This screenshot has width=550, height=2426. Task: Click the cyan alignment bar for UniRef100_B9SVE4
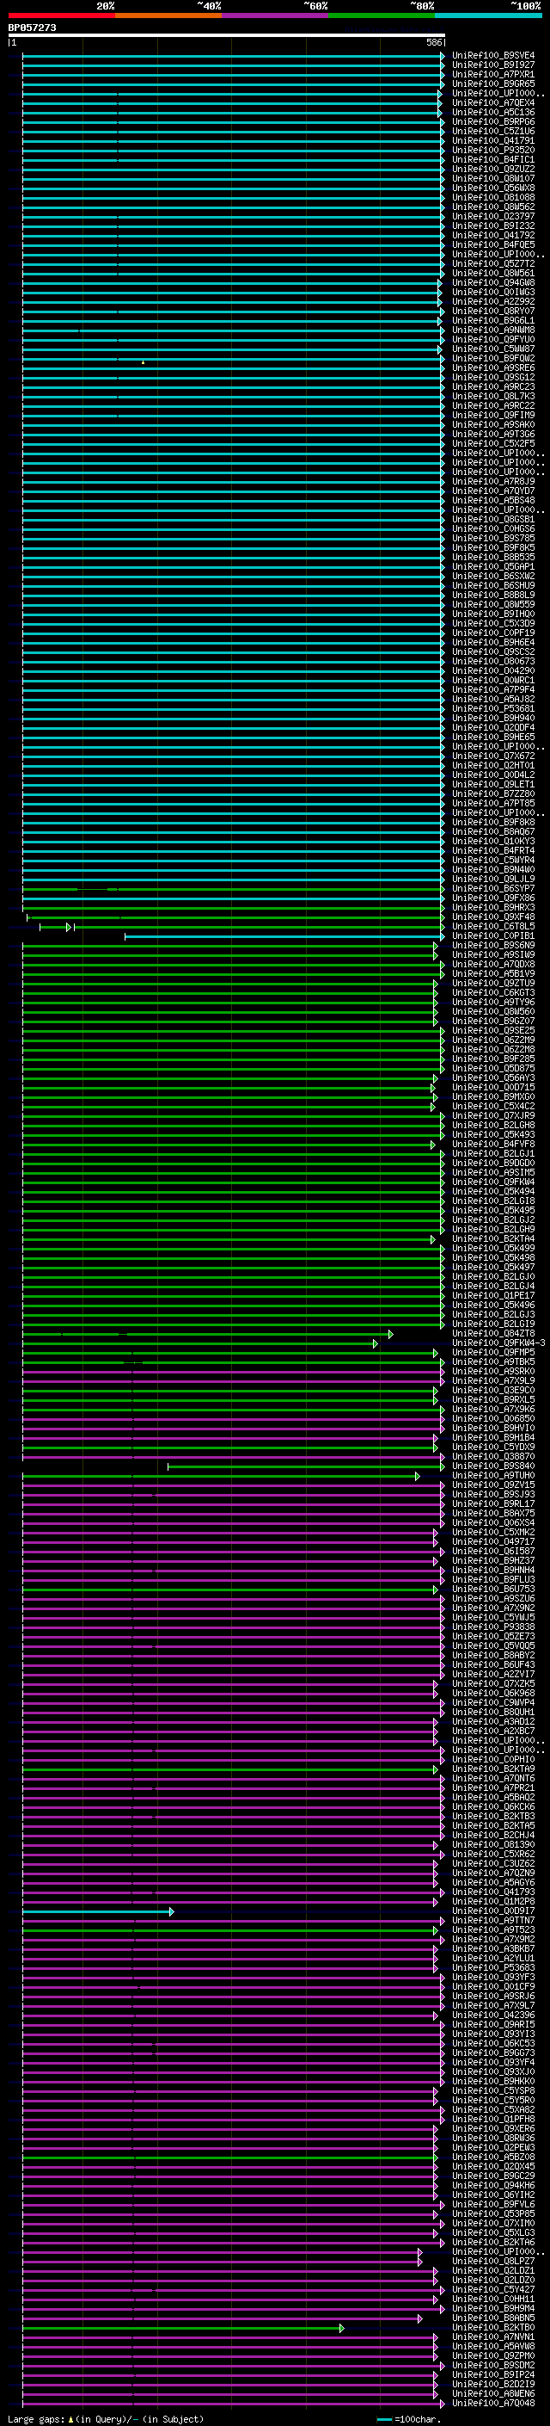[233, 56]
